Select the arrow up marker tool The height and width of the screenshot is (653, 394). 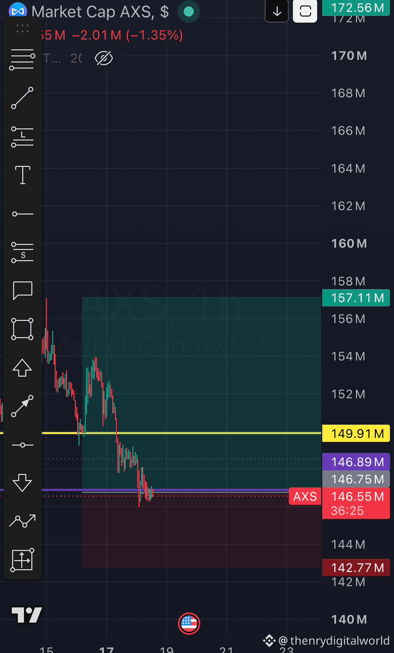pyautogui.click(x=22, y=367)
